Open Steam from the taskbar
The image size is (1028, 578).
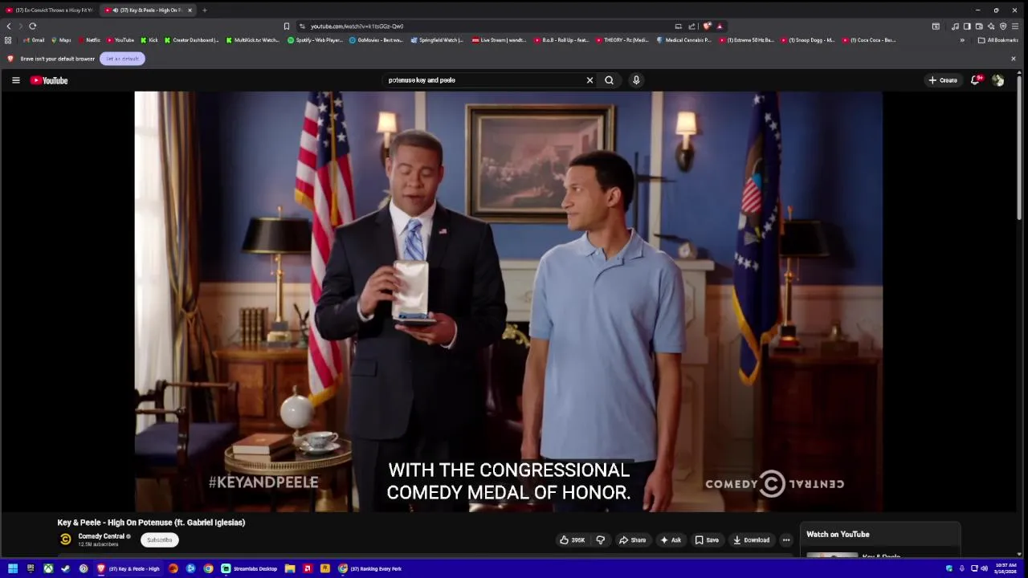click(x=66, y=568)
